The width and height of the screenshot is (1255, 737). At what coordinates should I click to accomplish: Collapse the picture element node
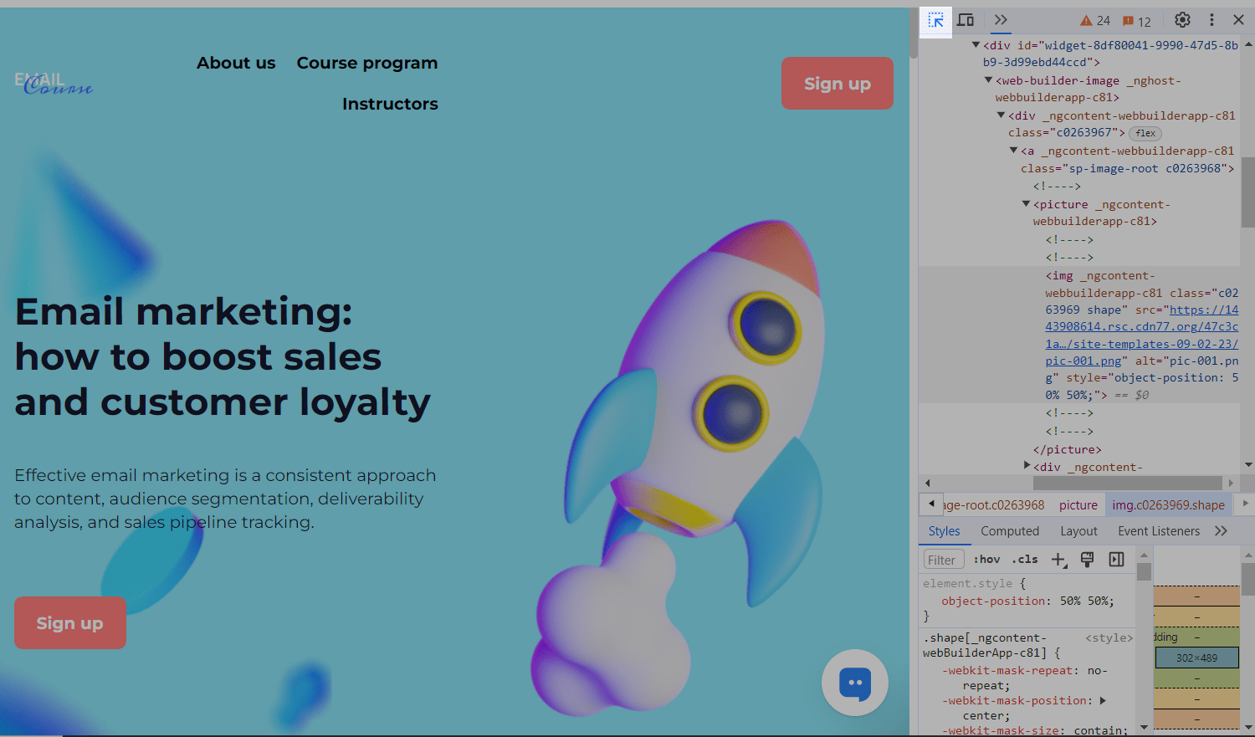(x=1027, y=204)
